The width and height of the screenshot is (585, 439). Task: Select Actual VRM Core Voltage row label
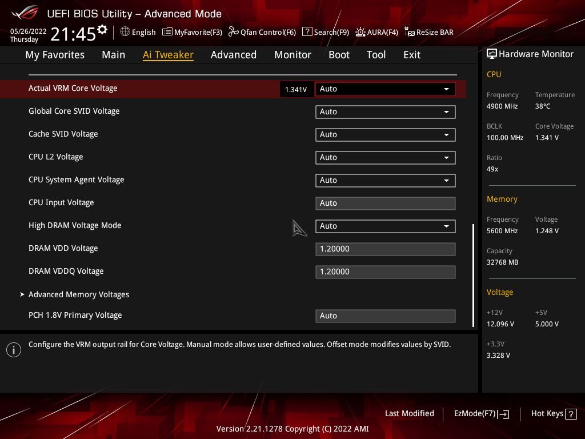pos(73,89)
